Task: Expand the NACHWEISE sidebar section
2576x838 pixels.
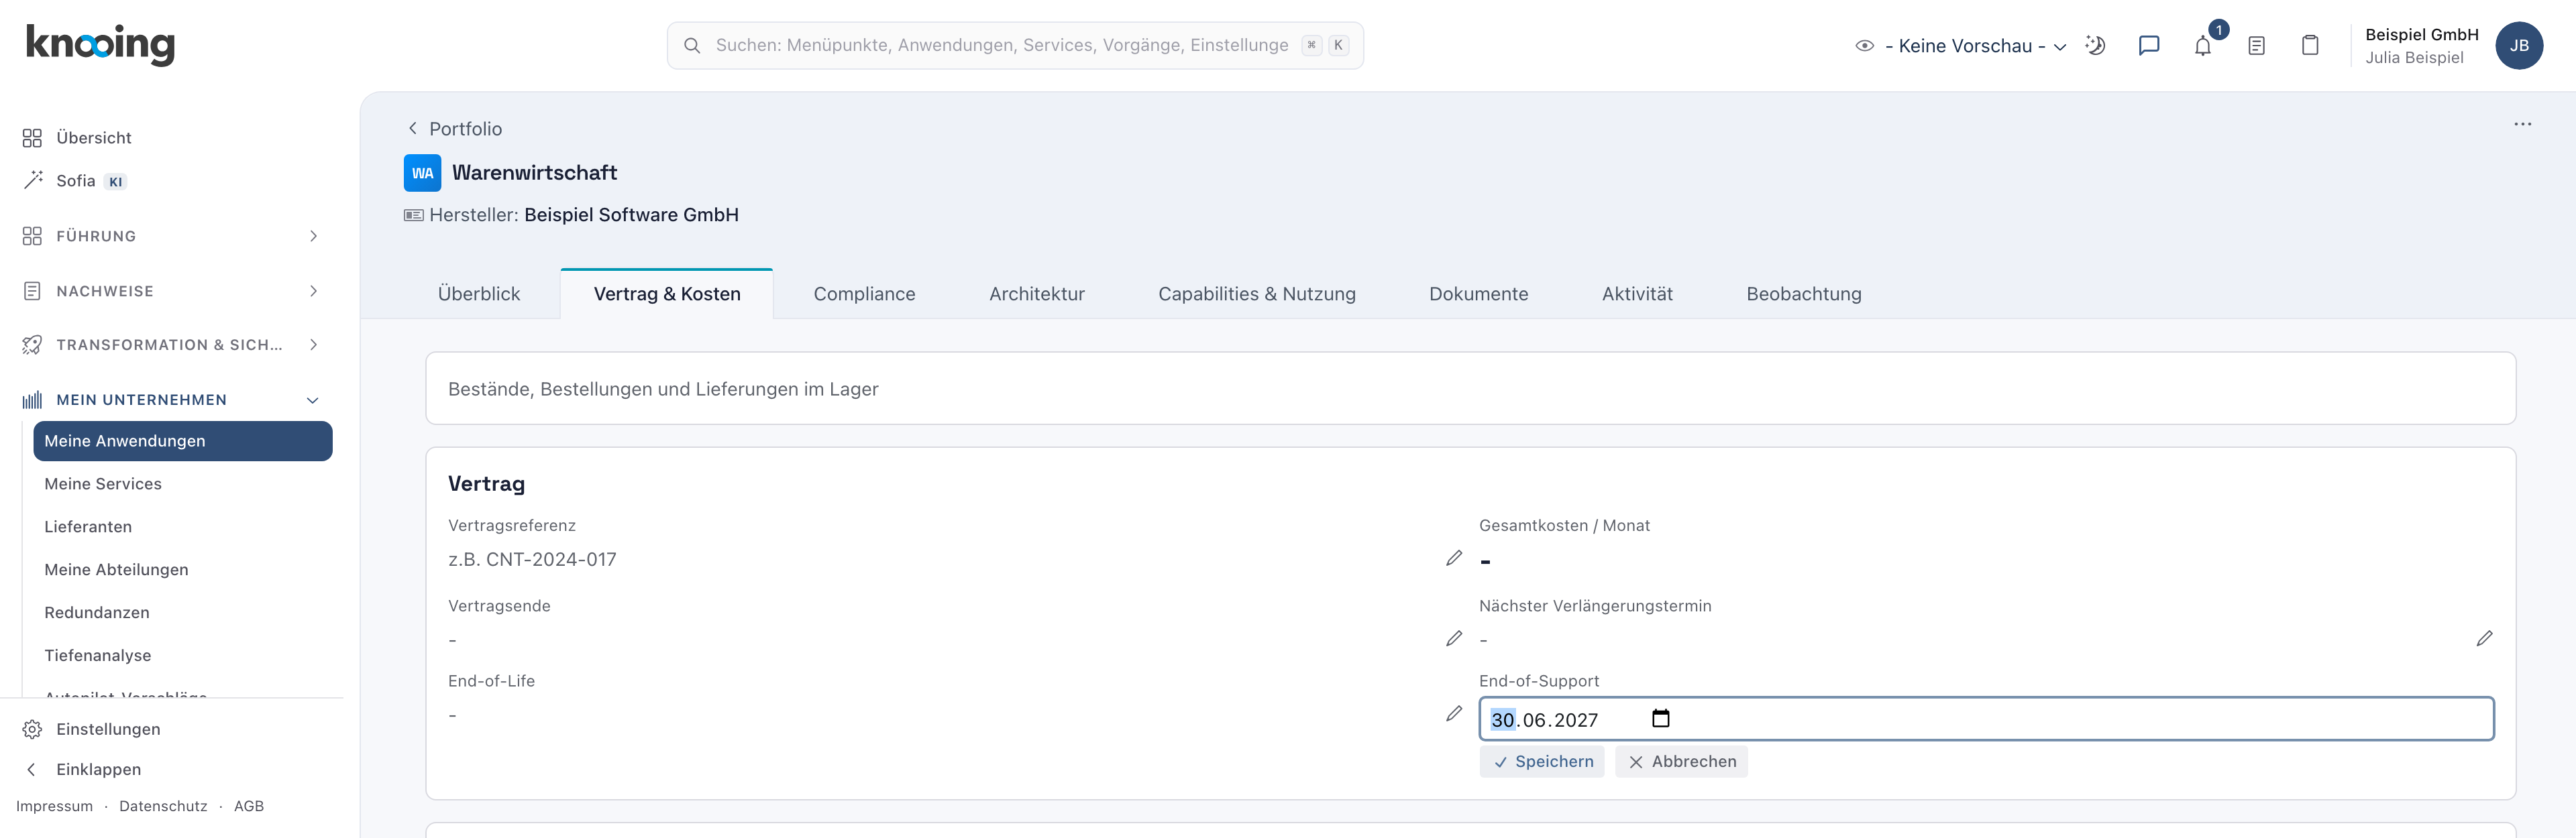Action: click(x=171, y=291)
